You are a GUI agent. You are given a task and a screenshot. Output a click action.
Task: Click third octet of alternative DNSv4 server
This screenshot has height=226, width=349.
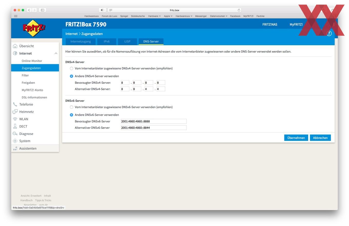149,89
